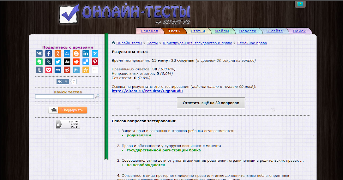Share via Evernote elephant icon
This screenshot has height=180, width=343.
[39, 62]
